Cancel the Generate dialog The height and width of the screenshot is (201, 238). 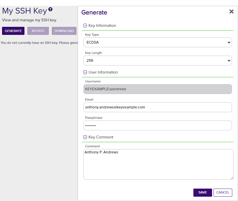(223, 192)
